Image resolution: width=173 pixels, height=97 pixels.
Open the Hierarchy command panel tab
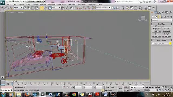pyautogui.click(x=159, y=13)
